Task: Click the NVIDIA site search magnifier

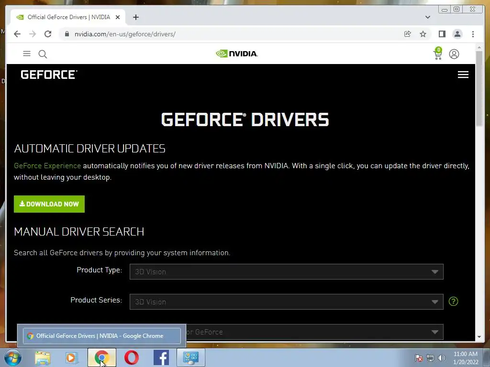Action: click(43, 54)
